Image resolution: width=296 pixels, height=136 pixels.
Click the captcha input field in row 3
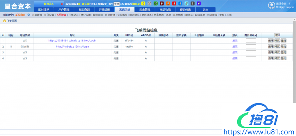(251, 52)
